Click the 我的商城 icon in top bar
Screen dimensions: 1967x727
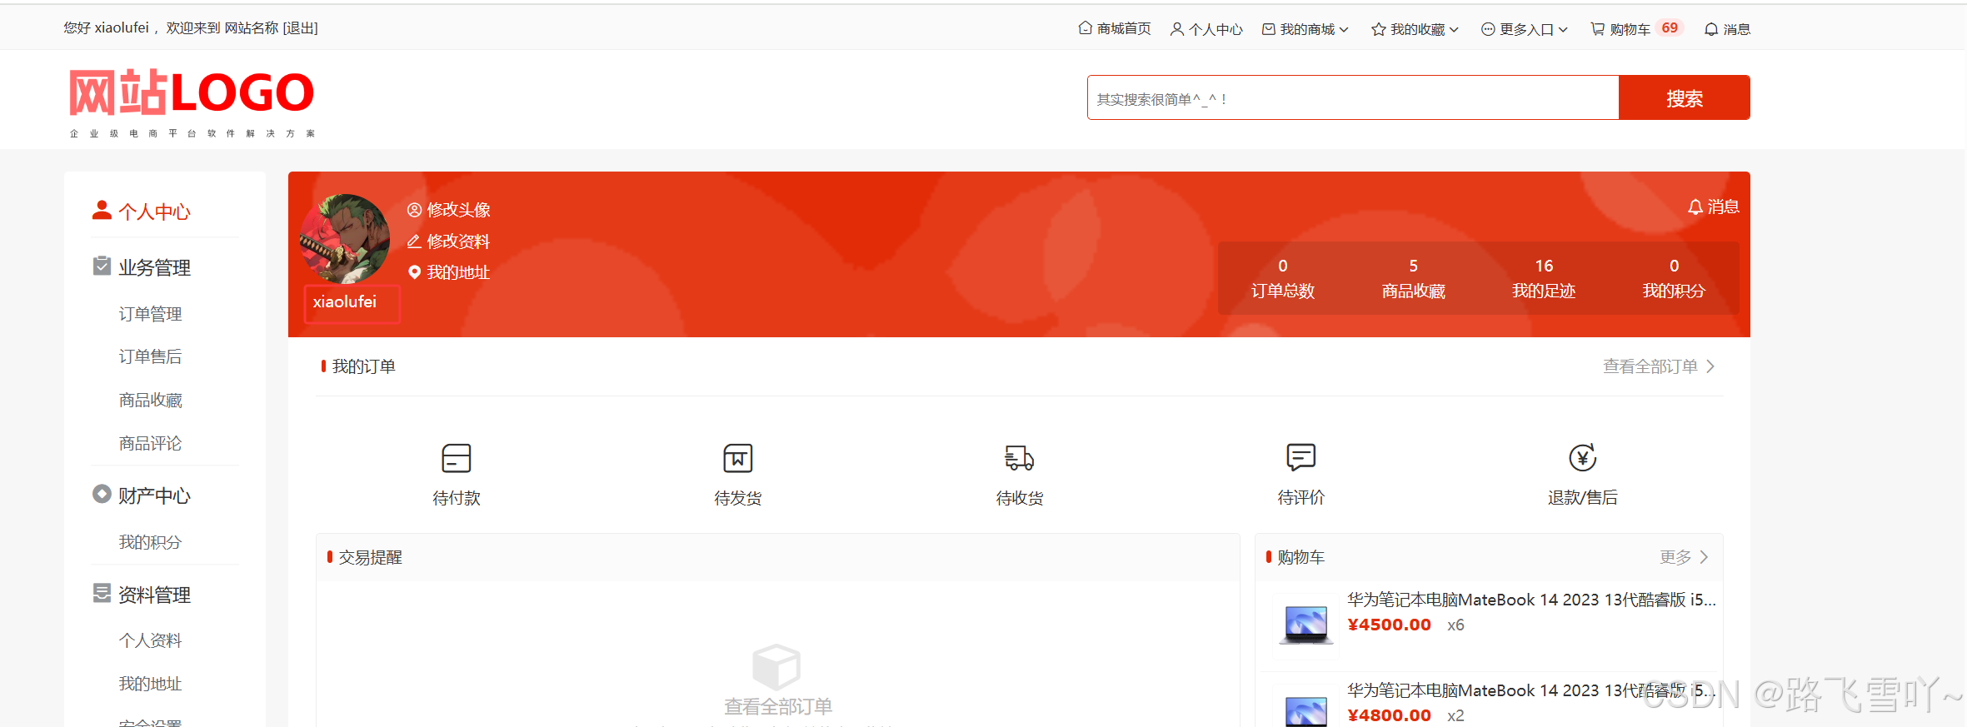pyautogui.click(x=1268, y=29)
